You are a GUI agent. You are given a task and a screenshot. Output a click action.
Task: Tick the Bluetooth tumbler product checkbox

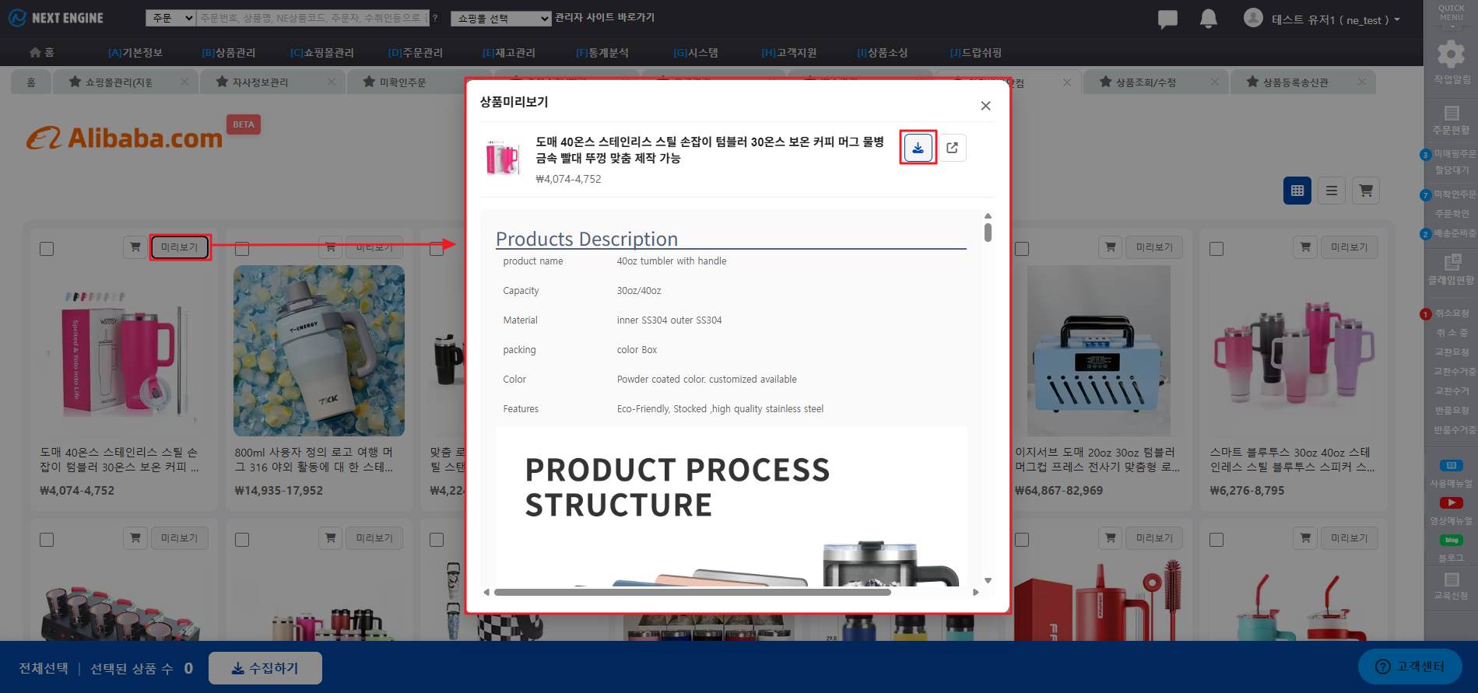coord(1216,249)
